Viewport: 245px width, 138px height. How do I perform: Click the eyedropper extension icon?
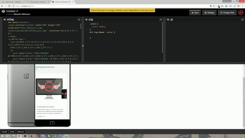[219, 6]
